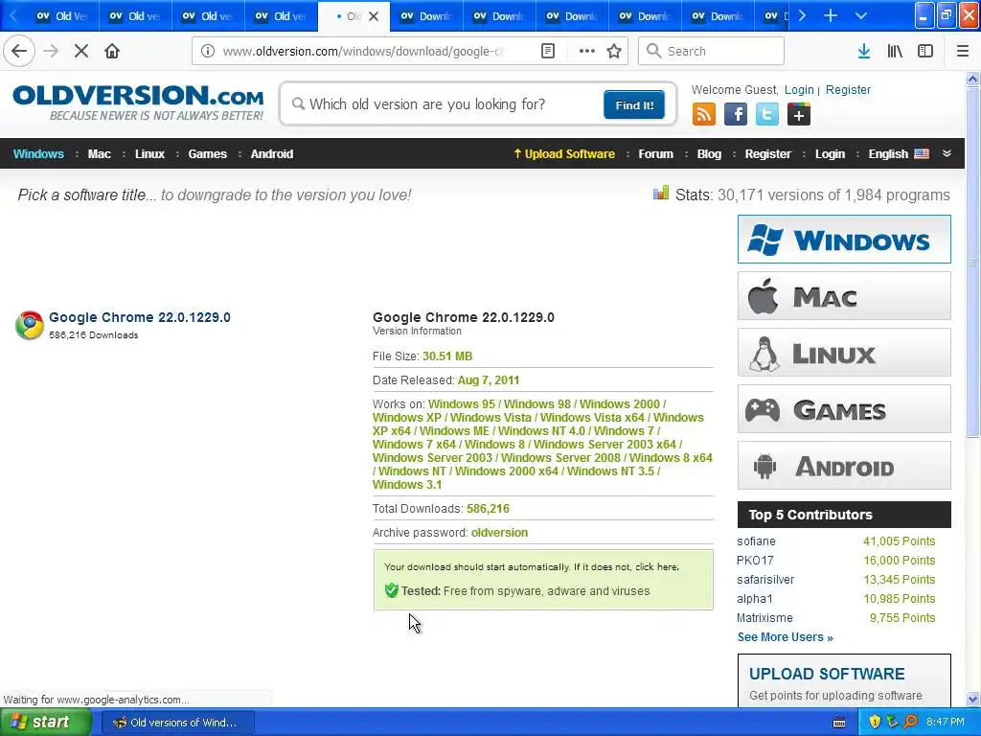Click the OLDVERSION.COM logo

pos(138,102)
